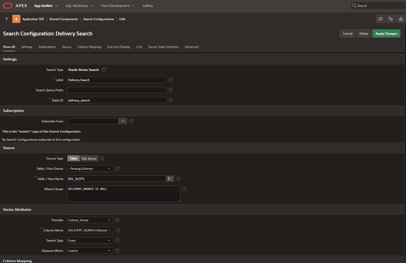Switch to the Source tab
This screenshot has height=263, width=406.
pos(67,47)
